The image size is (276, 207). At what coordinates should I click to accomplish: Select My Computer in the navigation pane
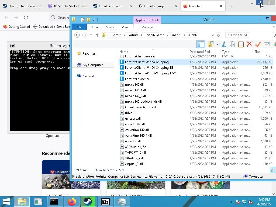(93, 65)
